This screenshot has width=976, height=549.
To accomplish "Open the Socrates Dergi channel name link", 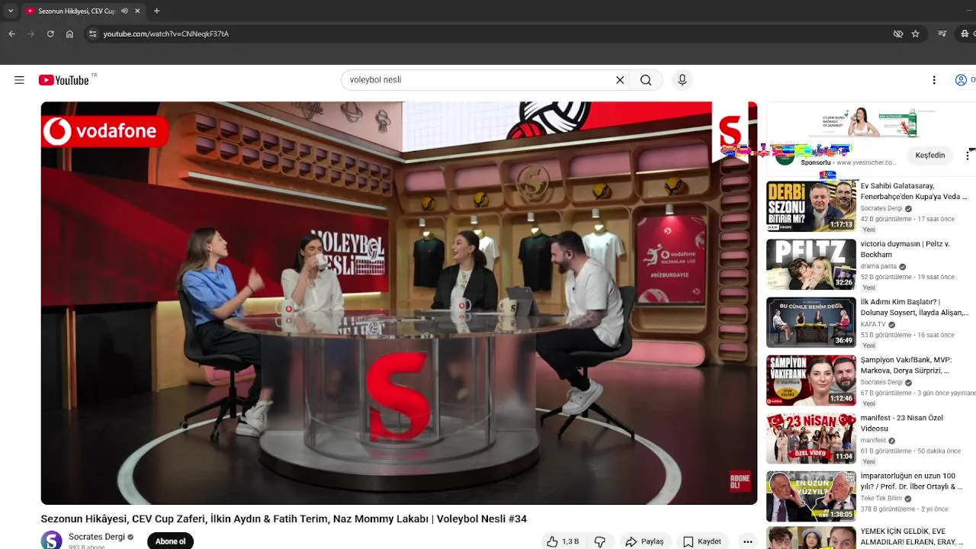I will [x=96, y=537].
